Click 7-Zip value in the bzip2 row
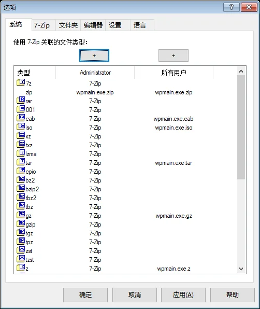 [x=95, y=189]
